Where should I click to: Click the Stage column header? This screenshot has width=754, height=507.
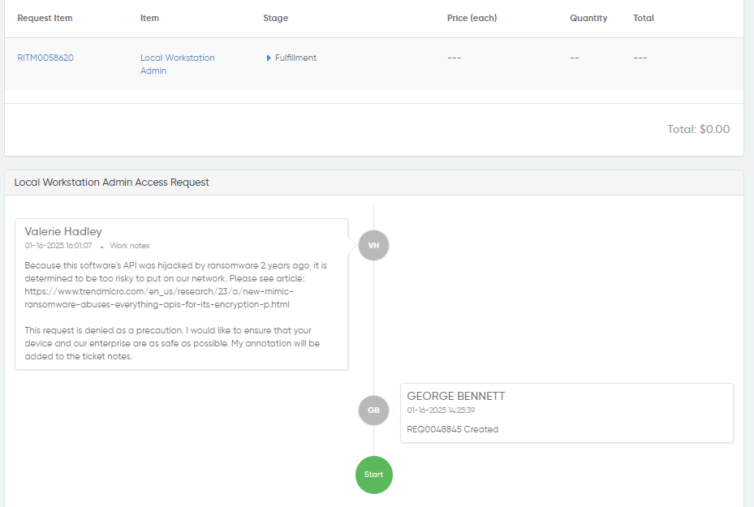pyautogui.click(x=275, y=18)
